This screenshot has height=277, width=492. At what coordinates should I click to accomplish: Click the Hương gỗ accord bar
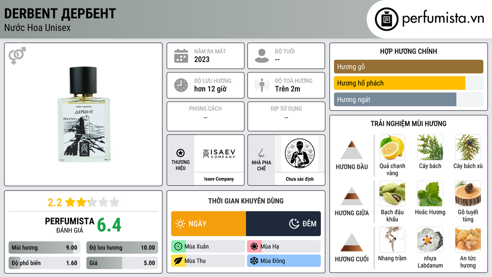[408, 66]
